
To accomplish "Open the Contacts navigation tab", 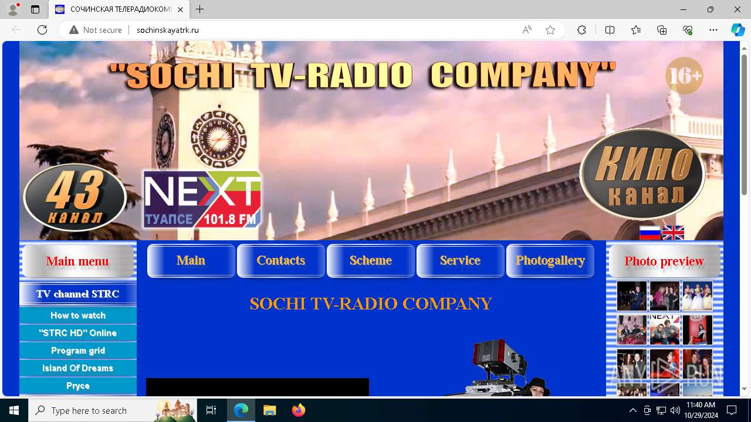I will [x=281, y=260].
